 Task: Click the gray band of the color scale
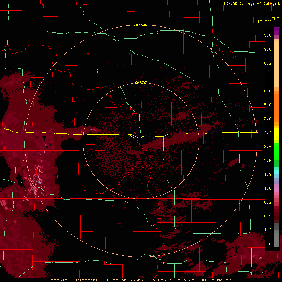[277, 235]
